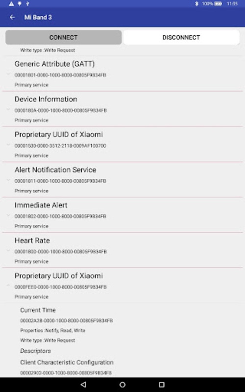The width and height of the screenshot is (245, 392).
Task: Tap the Bluetooth icon in status bar
Action: [x=196, y=4]
